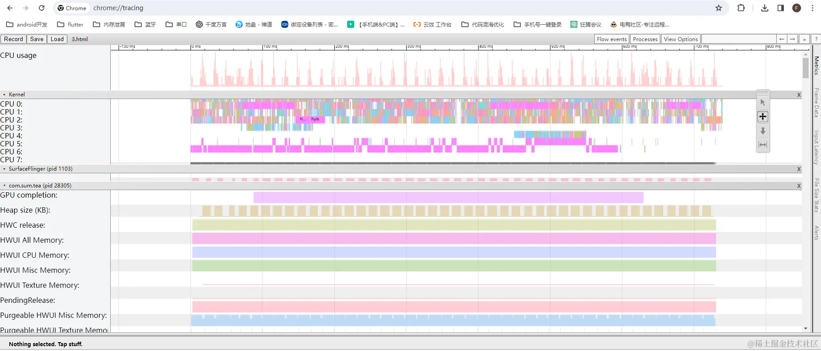821x351 pixels.
Task: Open the Input Latency side tab
Action: pyautogui.click(x=817, y=148)
